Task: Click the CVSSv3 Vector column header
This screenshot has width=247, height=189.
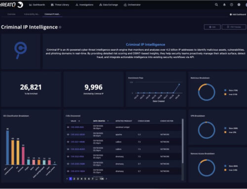Action: pos(166,121)
